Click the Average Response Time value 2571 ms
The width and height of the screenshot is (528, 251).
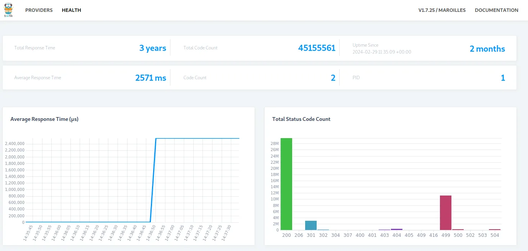(150, 78)
